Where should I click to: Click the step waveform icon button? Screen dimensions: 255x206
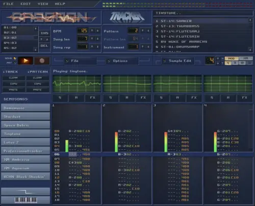click(x=25, y=192)
